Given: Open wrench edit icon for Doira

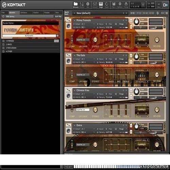Looking at the screenshot, I should pyautogui.click(x=68, y=125).
